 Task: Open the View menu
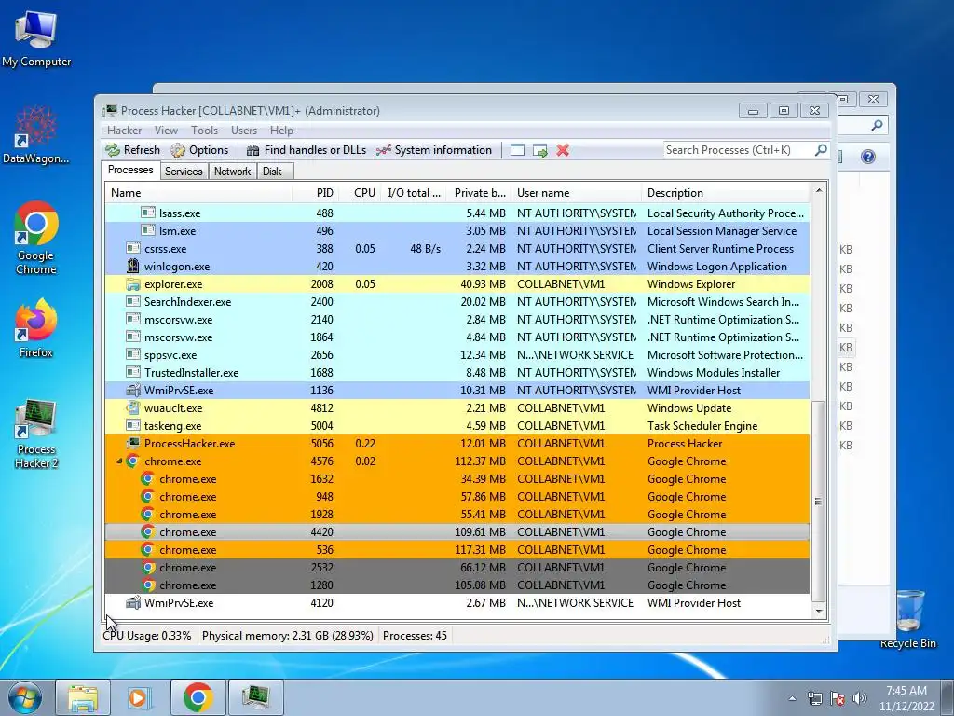point(166,131)
